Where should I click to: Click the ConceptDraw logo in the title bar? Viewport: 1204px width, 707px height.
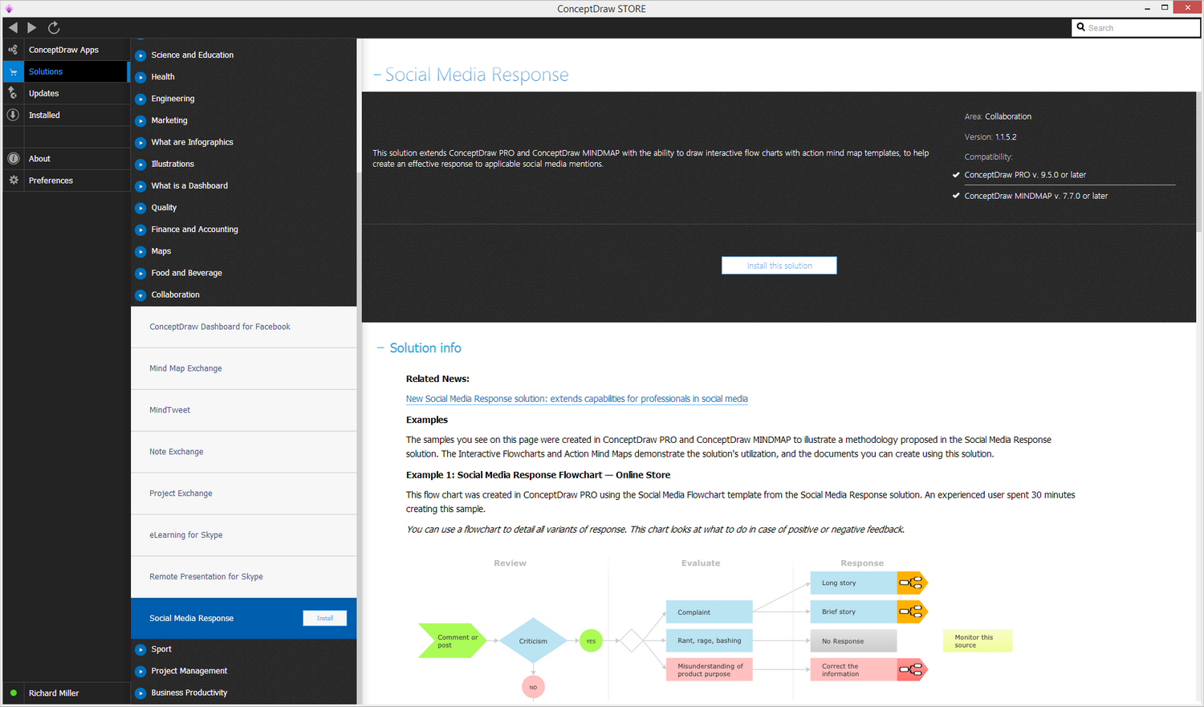click(x=9, y=9)
